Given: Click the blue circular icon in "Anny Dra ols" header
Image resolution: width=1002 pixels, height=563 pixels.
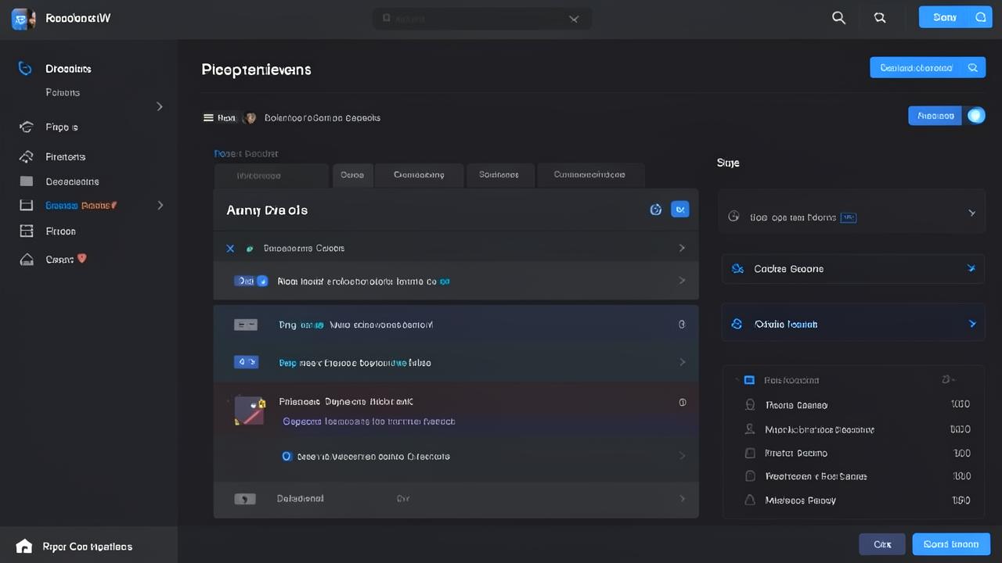Looking at the screenshot, I should [x=656, y=209].
